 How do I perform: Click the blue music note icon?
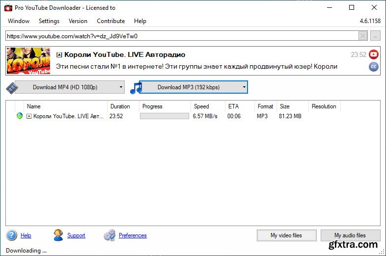[136, 88]
